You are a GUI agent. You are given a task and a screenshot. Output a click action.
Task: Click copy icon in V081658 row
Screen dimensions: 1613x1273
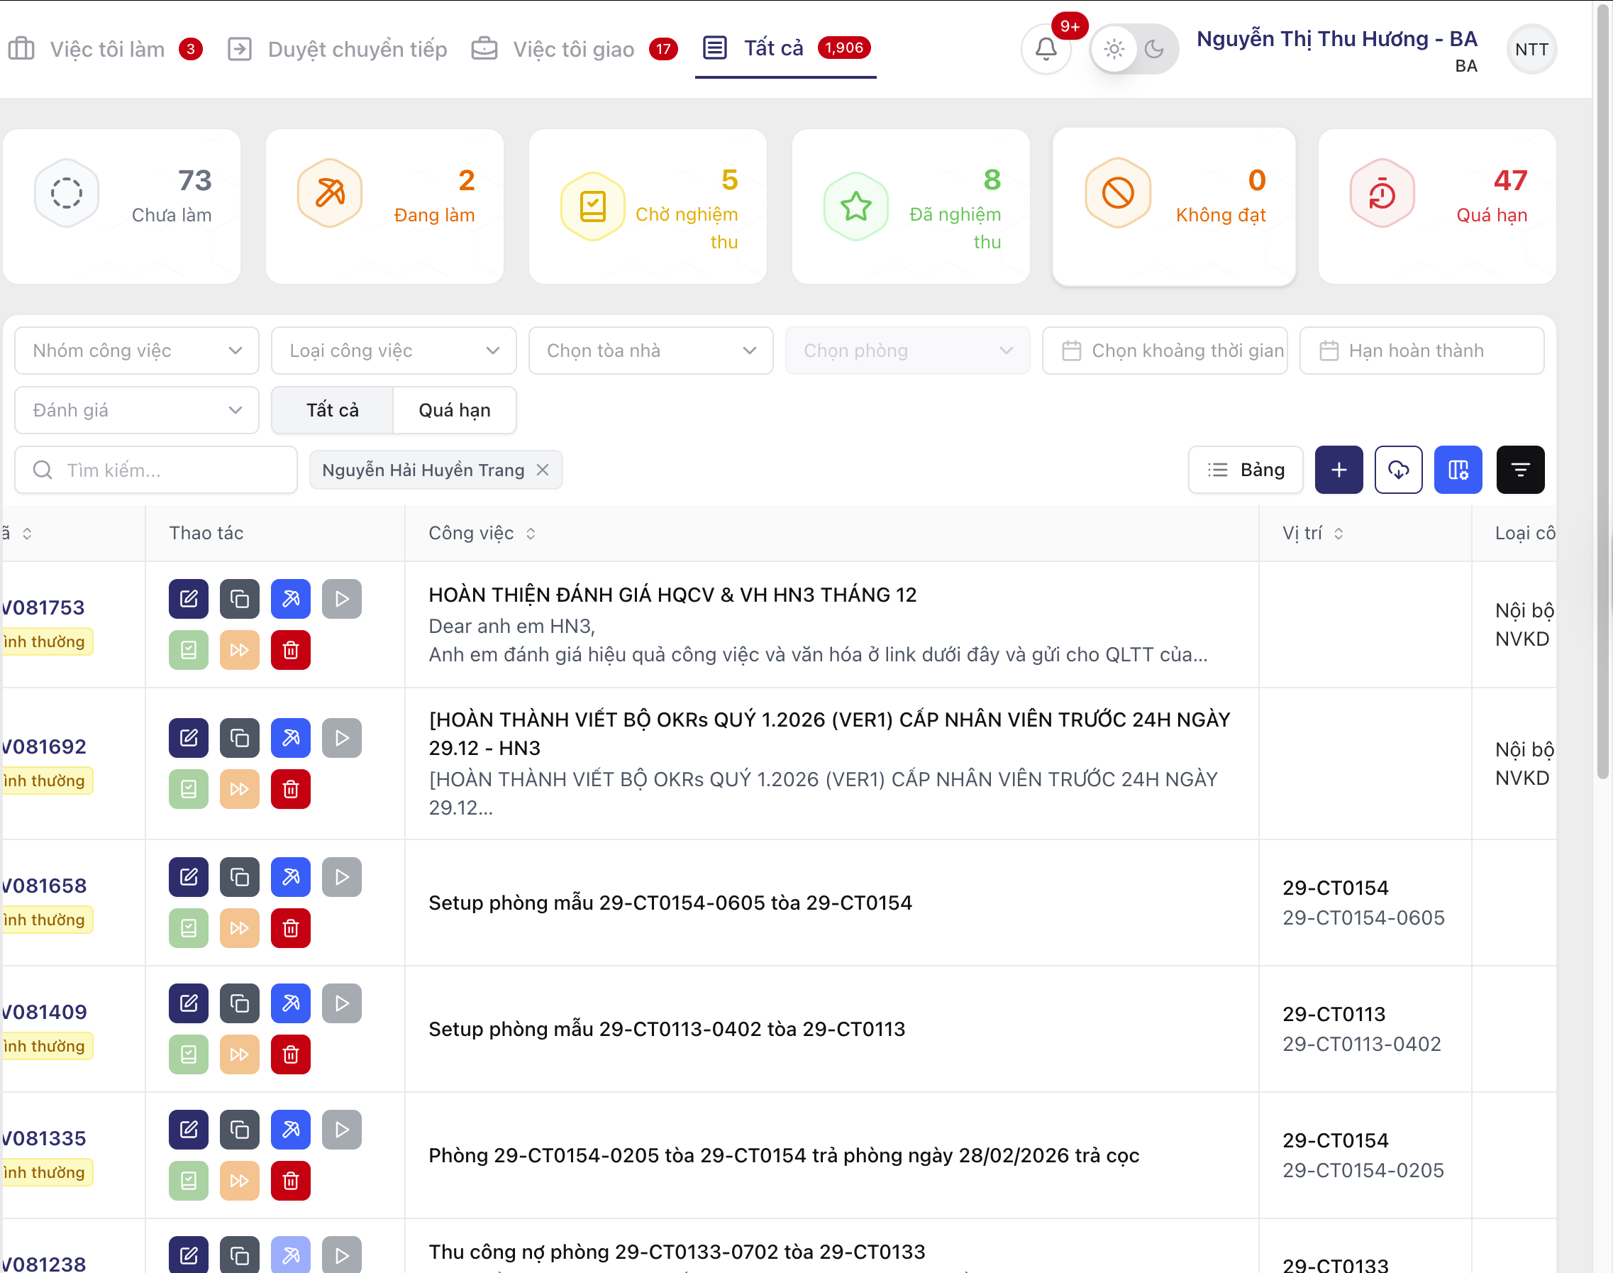tap(239, 876)
